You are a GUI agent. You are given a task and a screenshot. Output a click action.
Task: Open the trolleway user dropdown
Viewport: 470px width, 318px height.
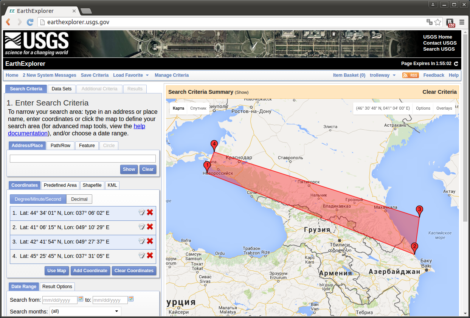(x=383, y=75)
